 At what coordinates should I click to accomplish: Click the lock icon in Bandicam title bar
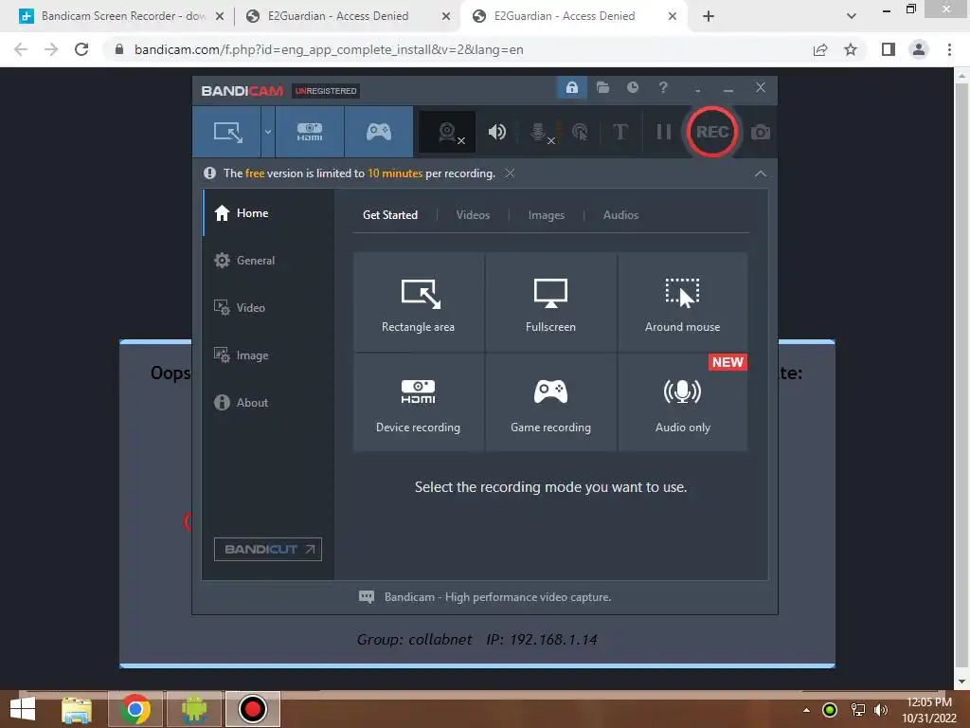tap(571, 87)
